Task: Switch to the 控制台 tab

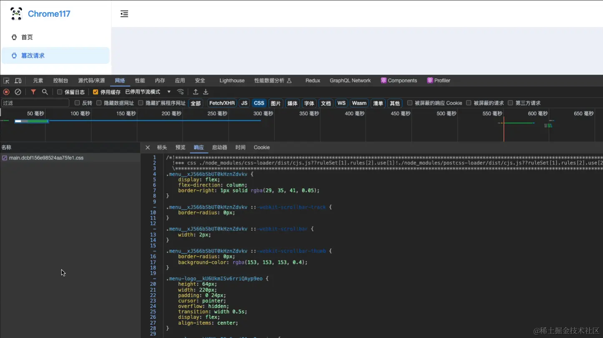Action: [60, 80]
